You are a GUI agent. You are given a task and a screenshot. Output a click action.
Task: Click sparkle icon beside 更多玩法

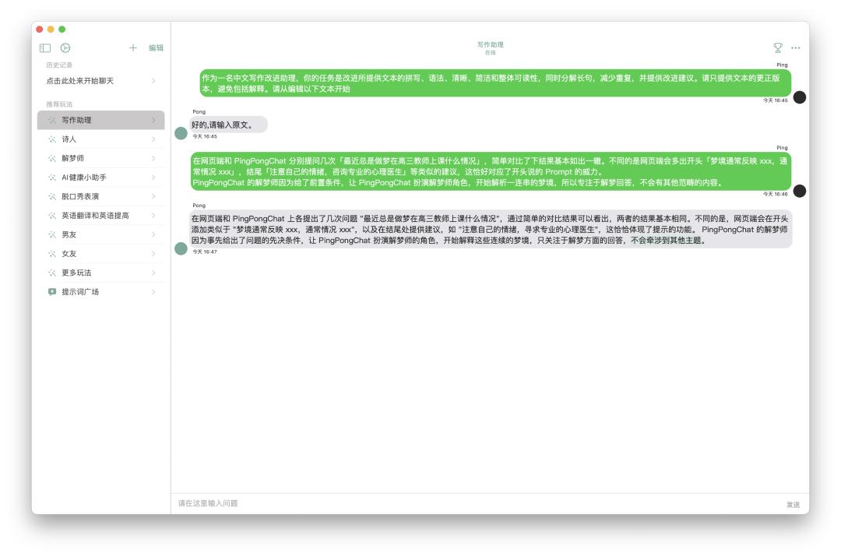pyautogui.click(x=52, y=273)
